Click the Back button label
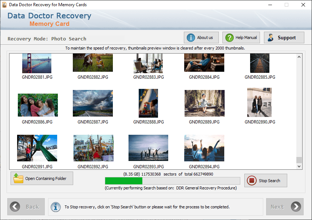The height and width of the screenshot is (220, 312). [32, 207]
